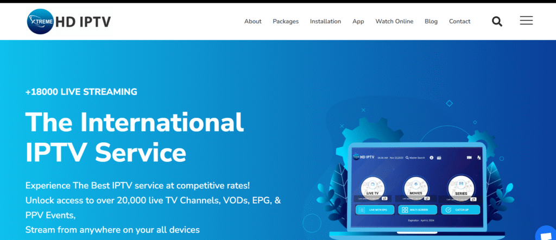Image resolution: width=556 pixels, height=240 pixels.
Task: Click CATCH UP button in illustration
Action: coord(460,210)
